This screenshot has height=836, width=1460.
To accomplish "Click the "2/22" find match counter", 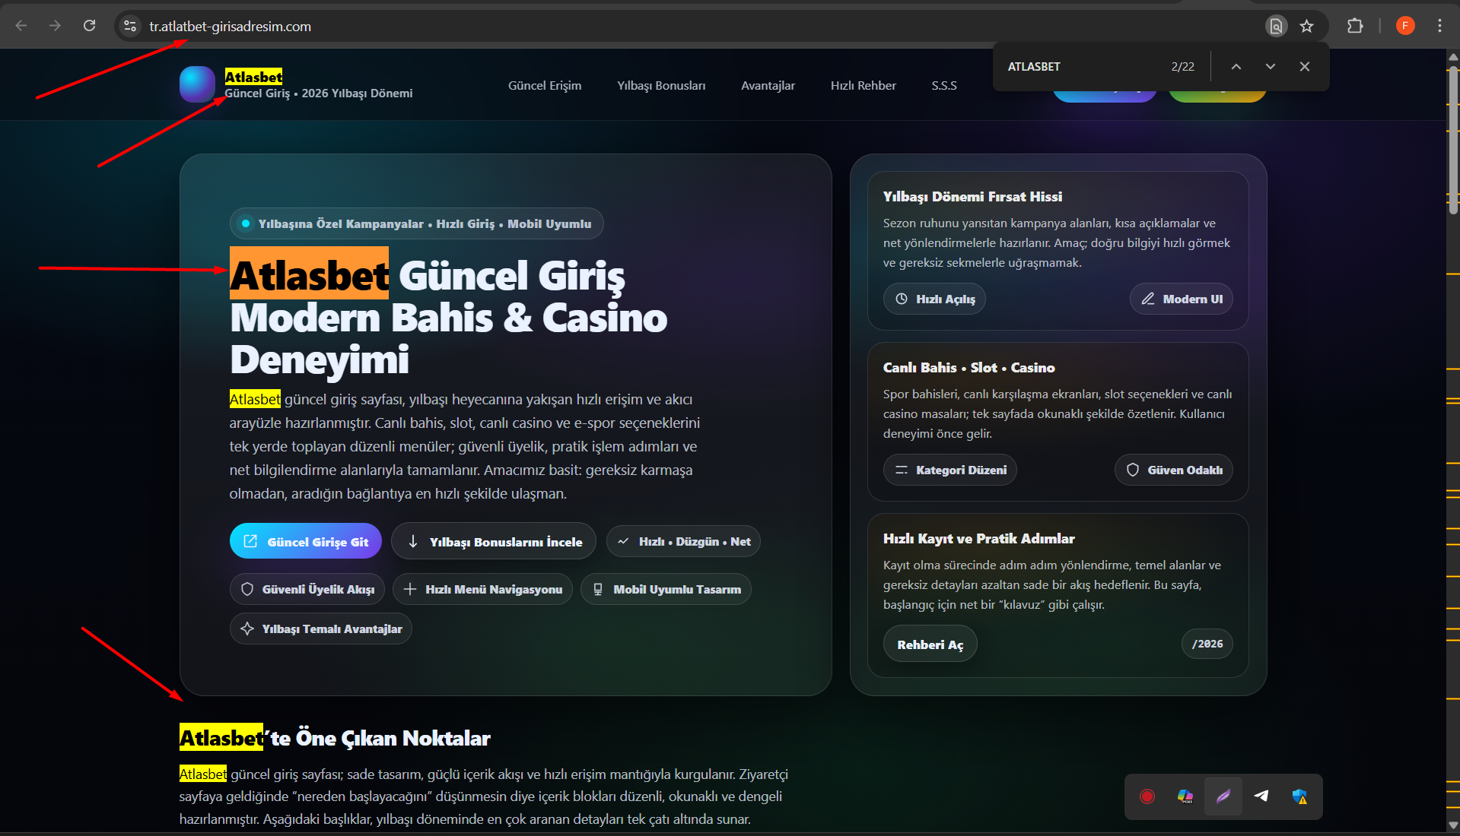I will pos(1182,67).
